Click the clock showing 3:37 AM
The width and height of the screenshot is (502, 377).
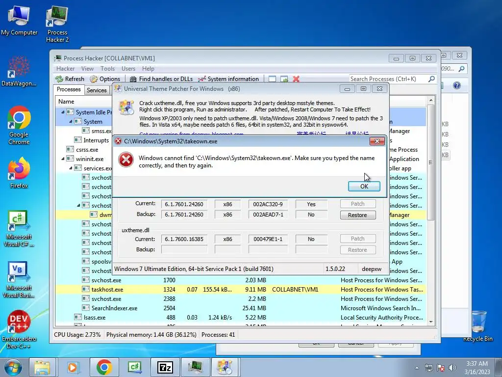(477, 367)
